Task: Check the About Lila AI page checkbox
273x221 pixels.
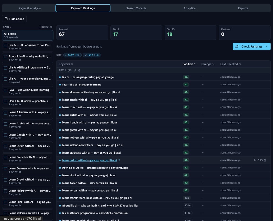Action: tap(6, 57)
